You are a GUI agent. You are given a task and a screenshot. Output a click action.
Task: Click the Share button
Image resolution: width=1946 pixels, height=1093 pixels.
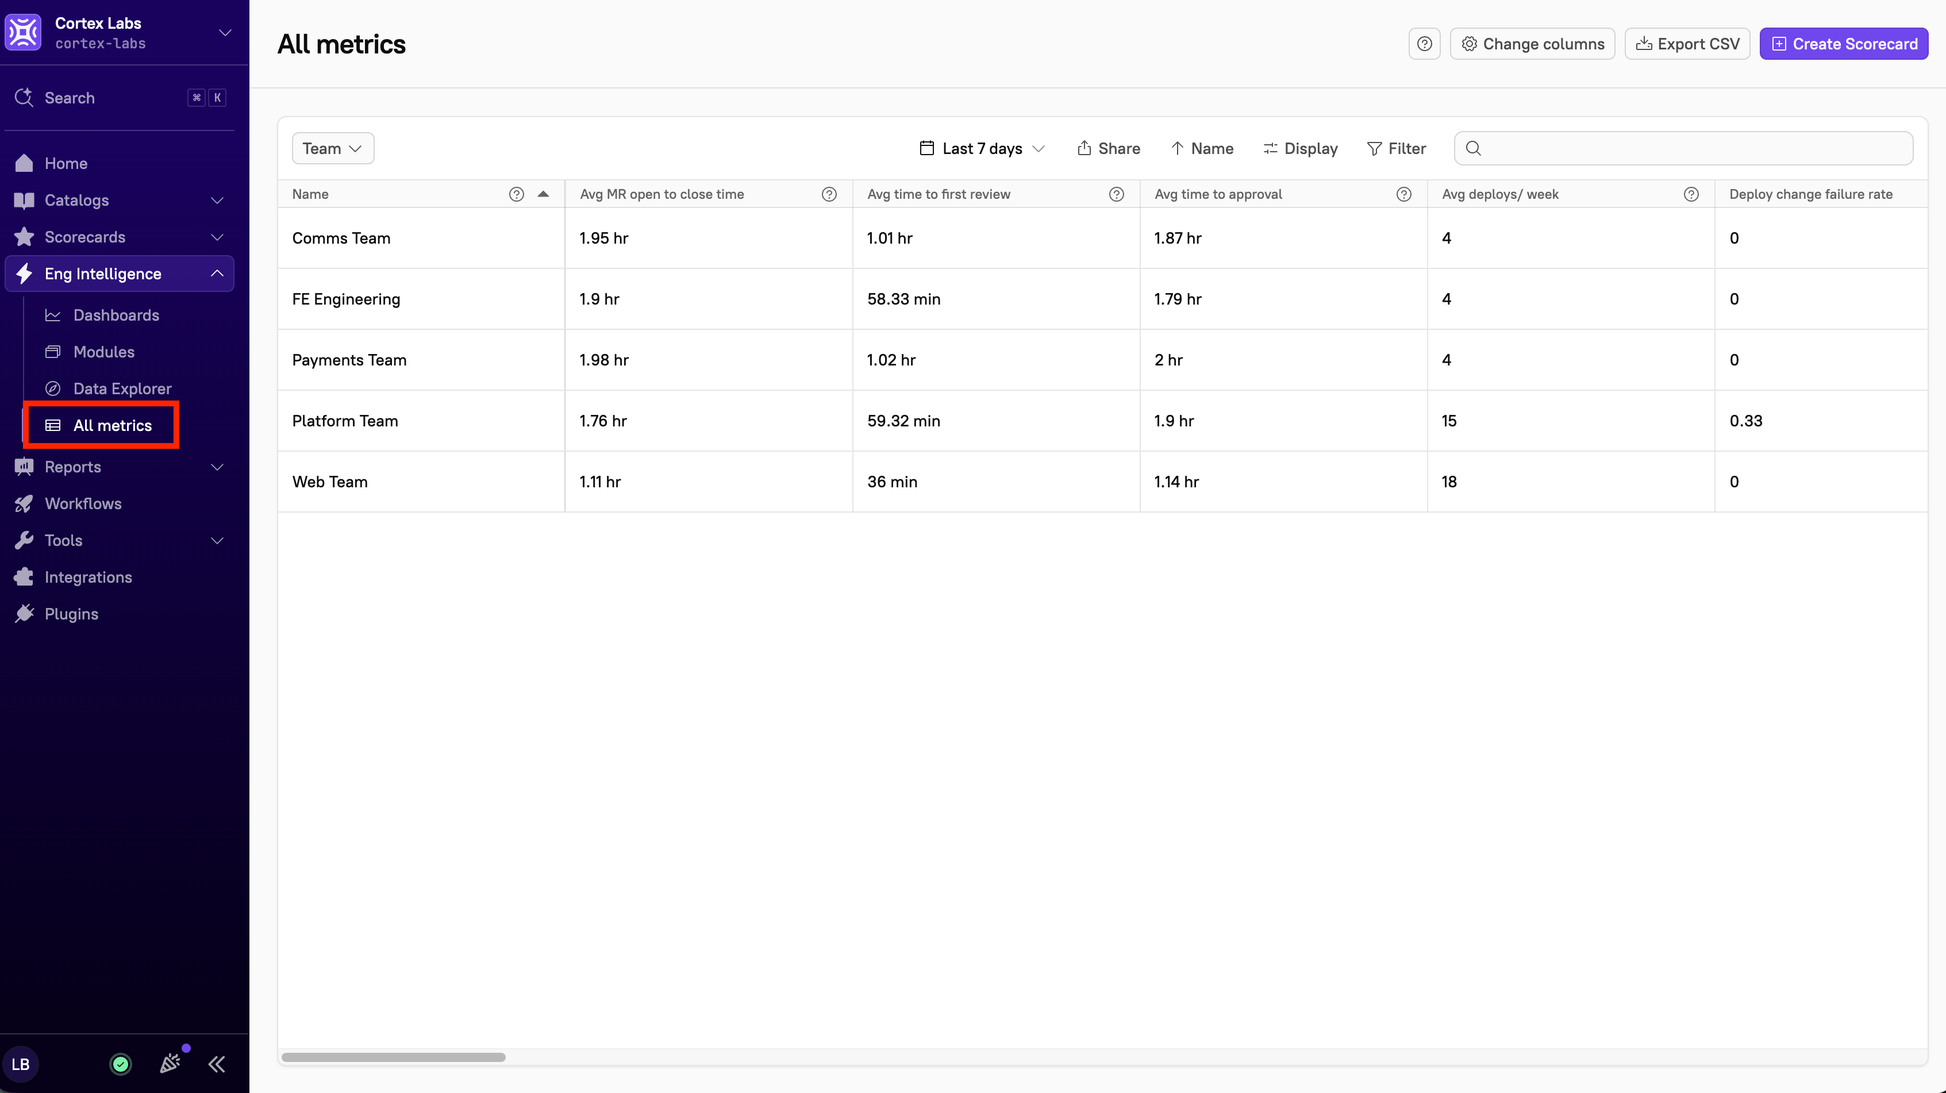point(1108,148)
